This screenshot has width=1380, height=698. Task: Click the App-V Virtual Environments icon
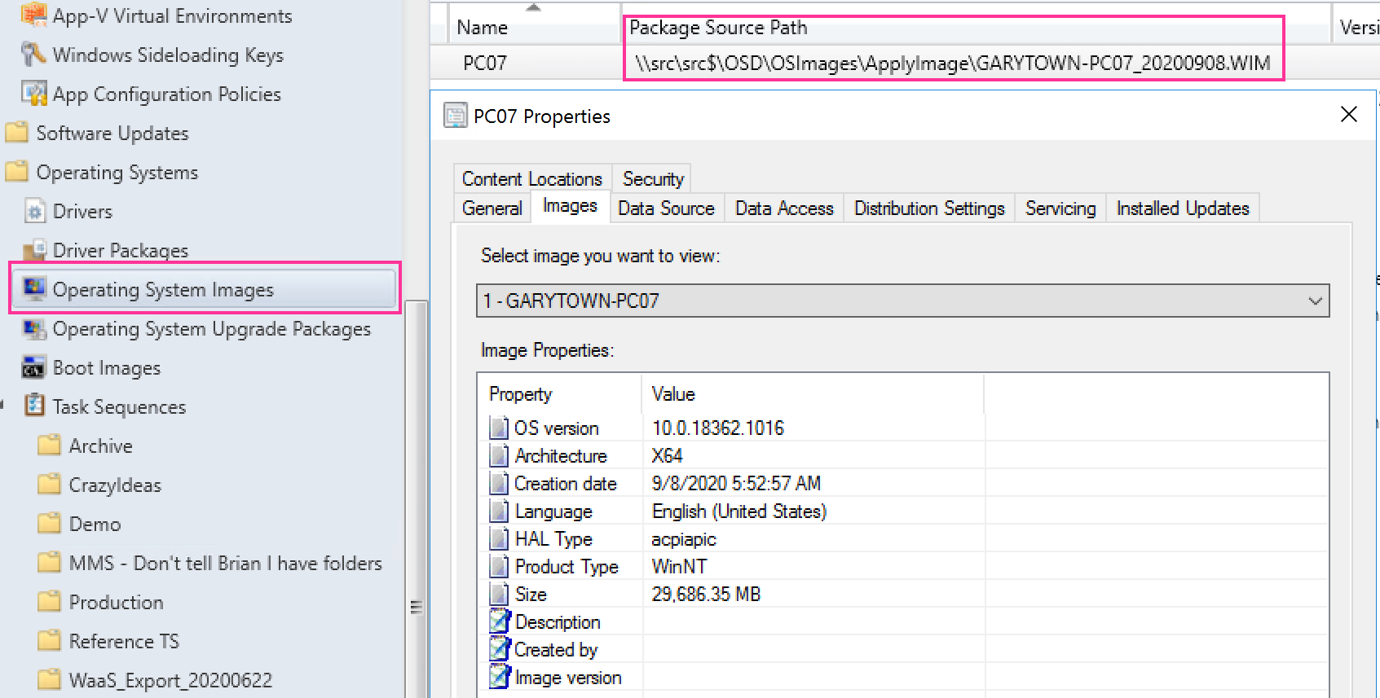[x=33, y=15]
